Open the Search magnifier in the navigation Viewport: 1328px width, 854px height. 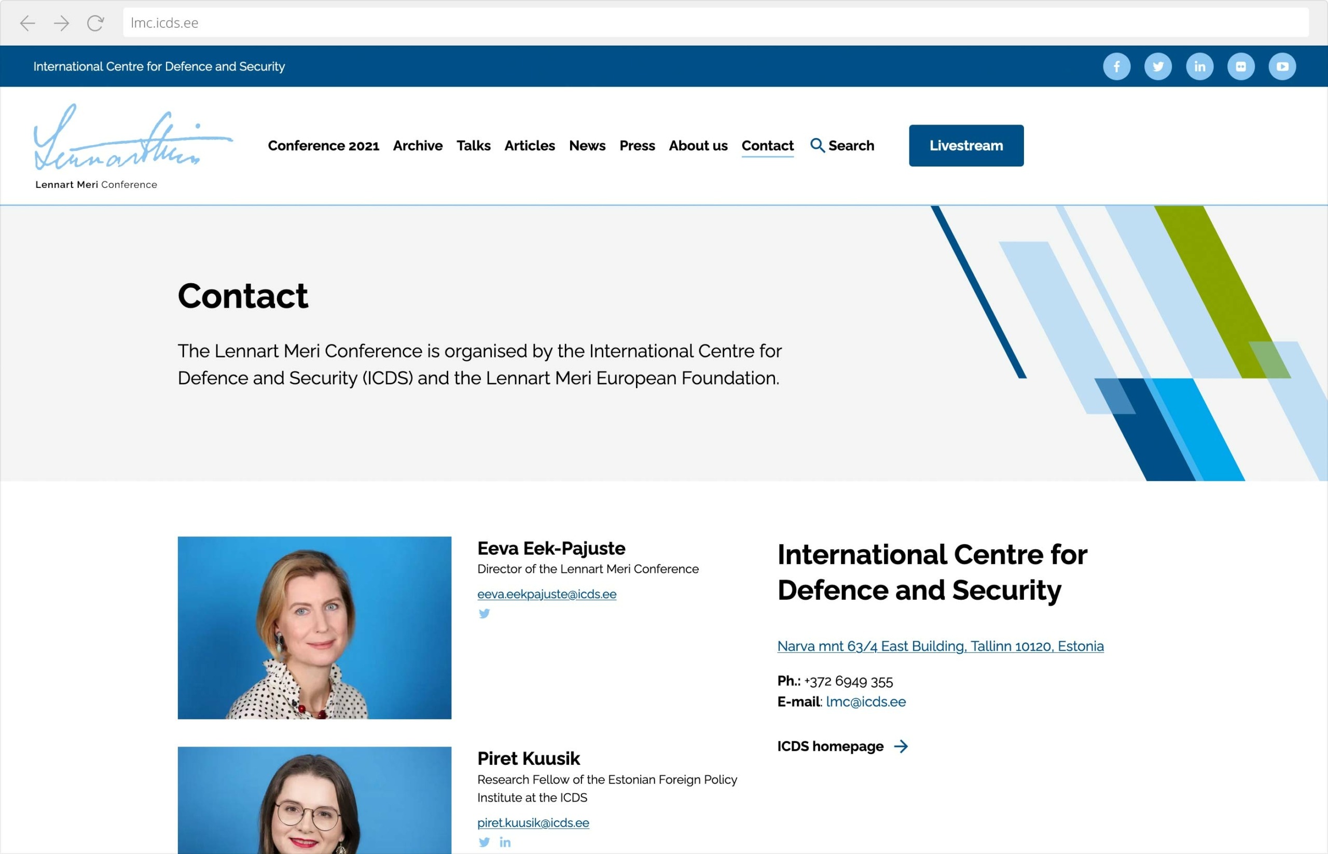(x=817, y=145)
